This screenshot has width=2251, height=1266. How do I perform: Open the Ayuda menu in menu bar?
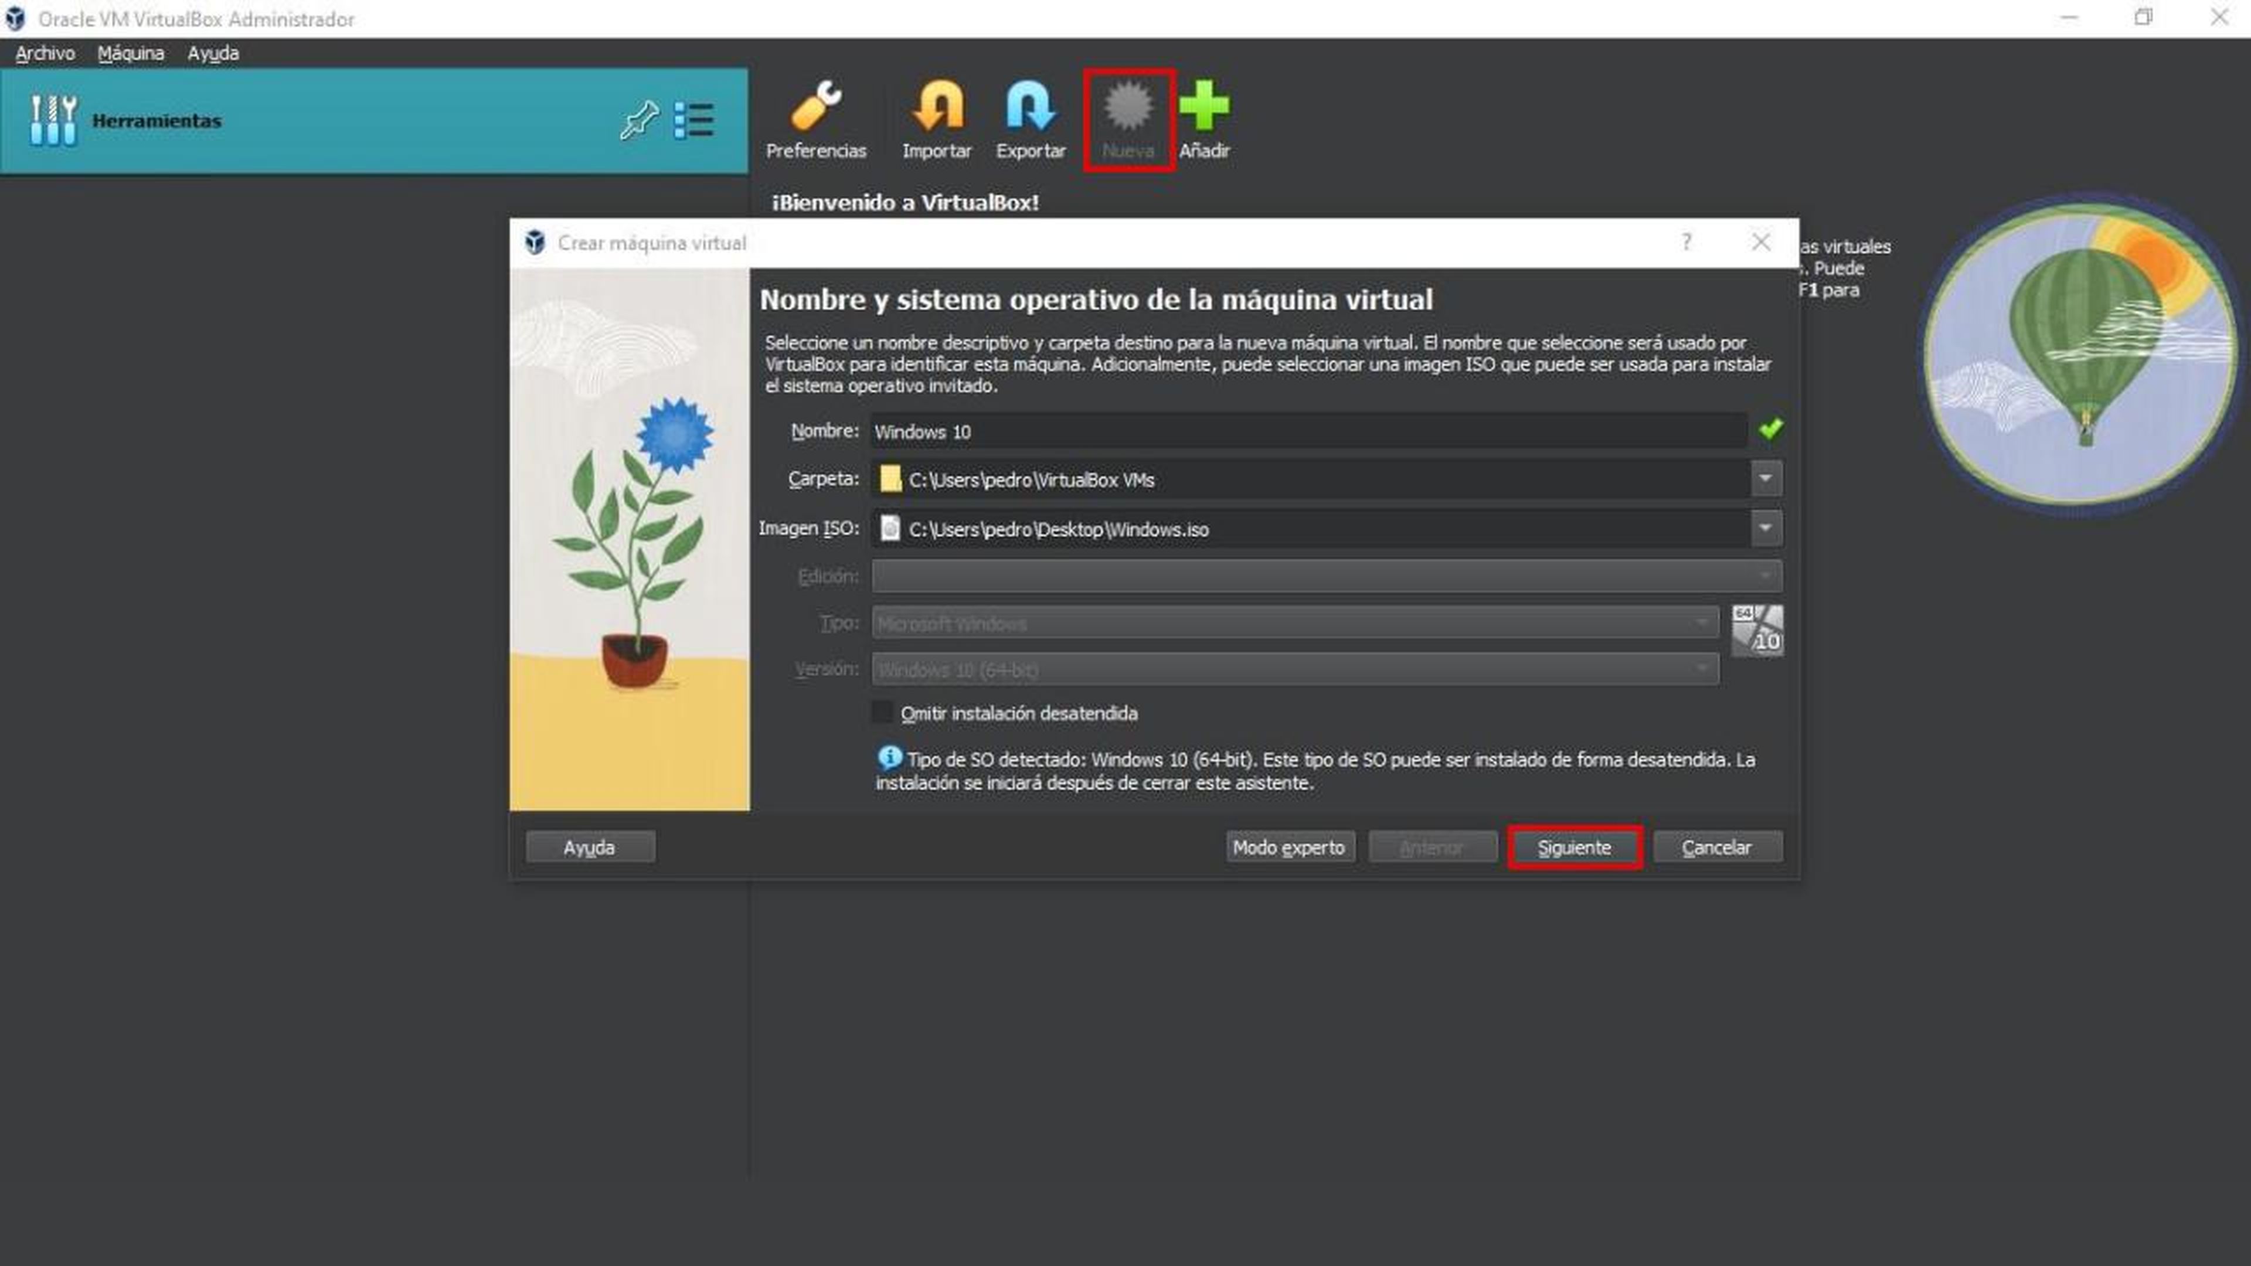pyautogui.click(x=212, y=53)
